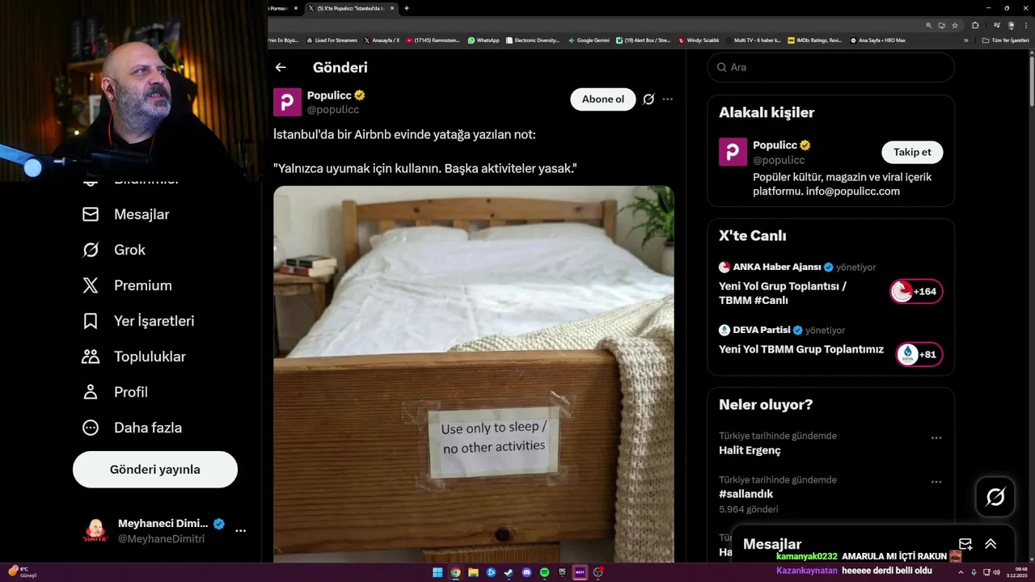
Task: Click the +164 listeners badge
Action: click(x=916, y=292)
